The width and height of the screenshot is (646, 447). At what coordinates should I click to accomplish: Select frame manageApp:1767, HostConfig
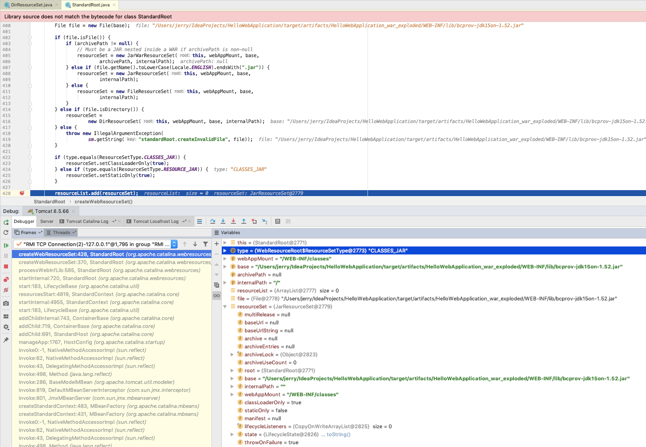point(112,342)
